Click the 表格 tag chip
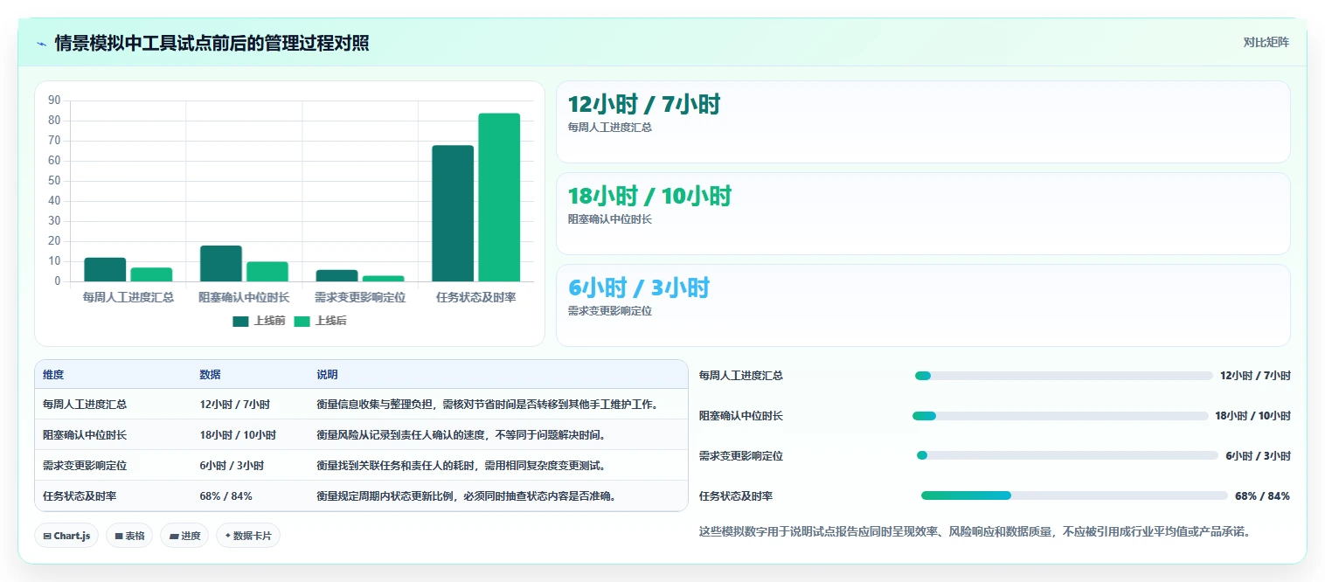Screen dimensions: 1325x582 [x=129, y=536]
